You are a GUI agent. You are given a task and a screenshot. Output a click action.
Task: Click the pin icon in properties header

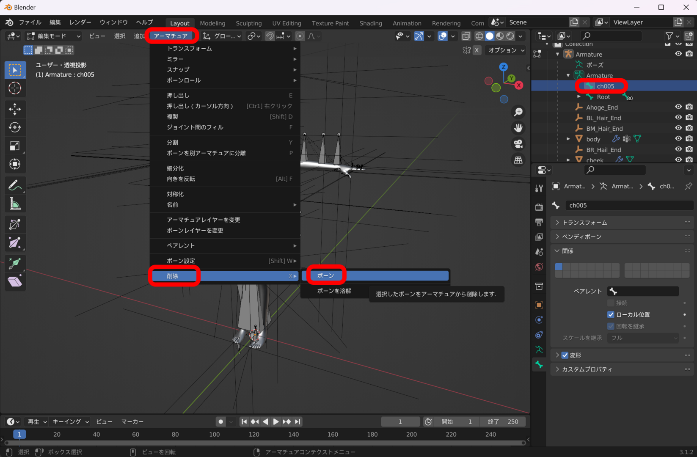point(689,186)
